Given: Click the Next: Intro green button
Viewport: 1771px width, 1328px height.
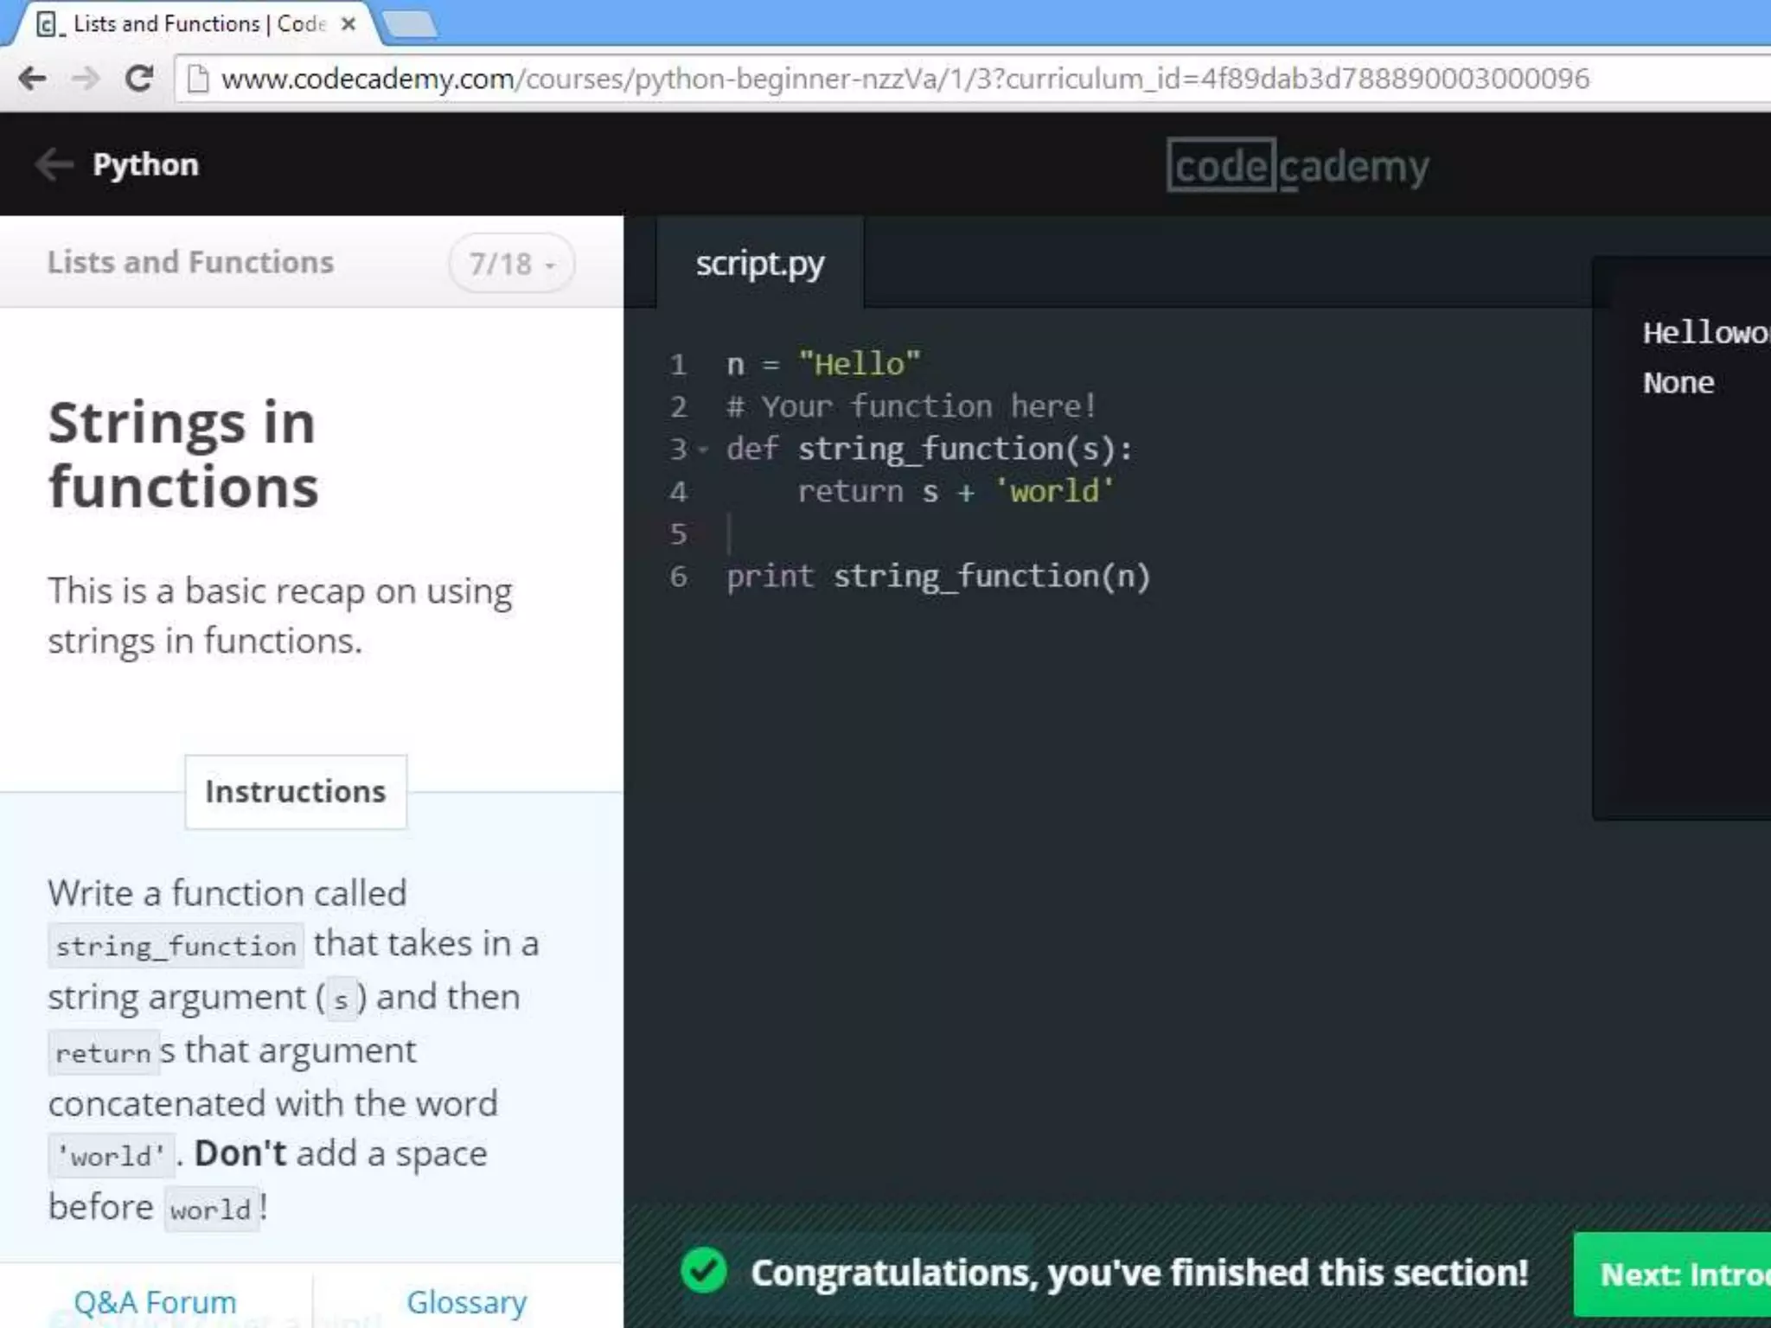Looking at the screenshot, I should [x=1672, y=1274].
